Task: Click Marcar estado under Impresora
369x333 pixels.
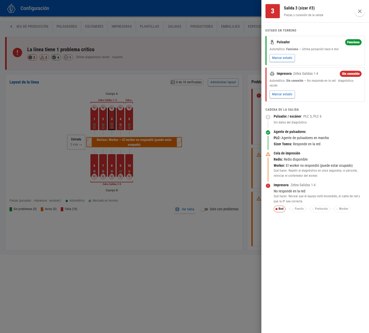Action: pos(282,94)
